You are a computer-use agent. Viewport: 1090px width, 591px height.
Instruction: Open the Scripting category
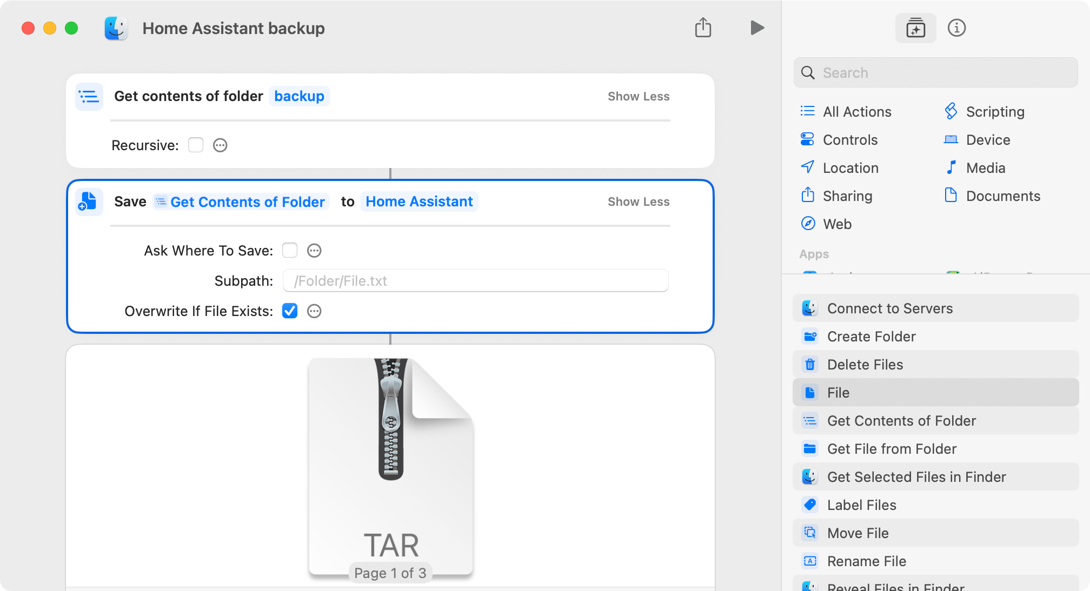[x=994, y=112]
